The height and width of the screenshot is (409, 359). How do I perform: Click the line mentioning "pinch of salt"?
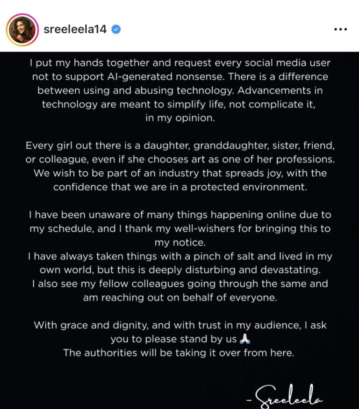180,256
